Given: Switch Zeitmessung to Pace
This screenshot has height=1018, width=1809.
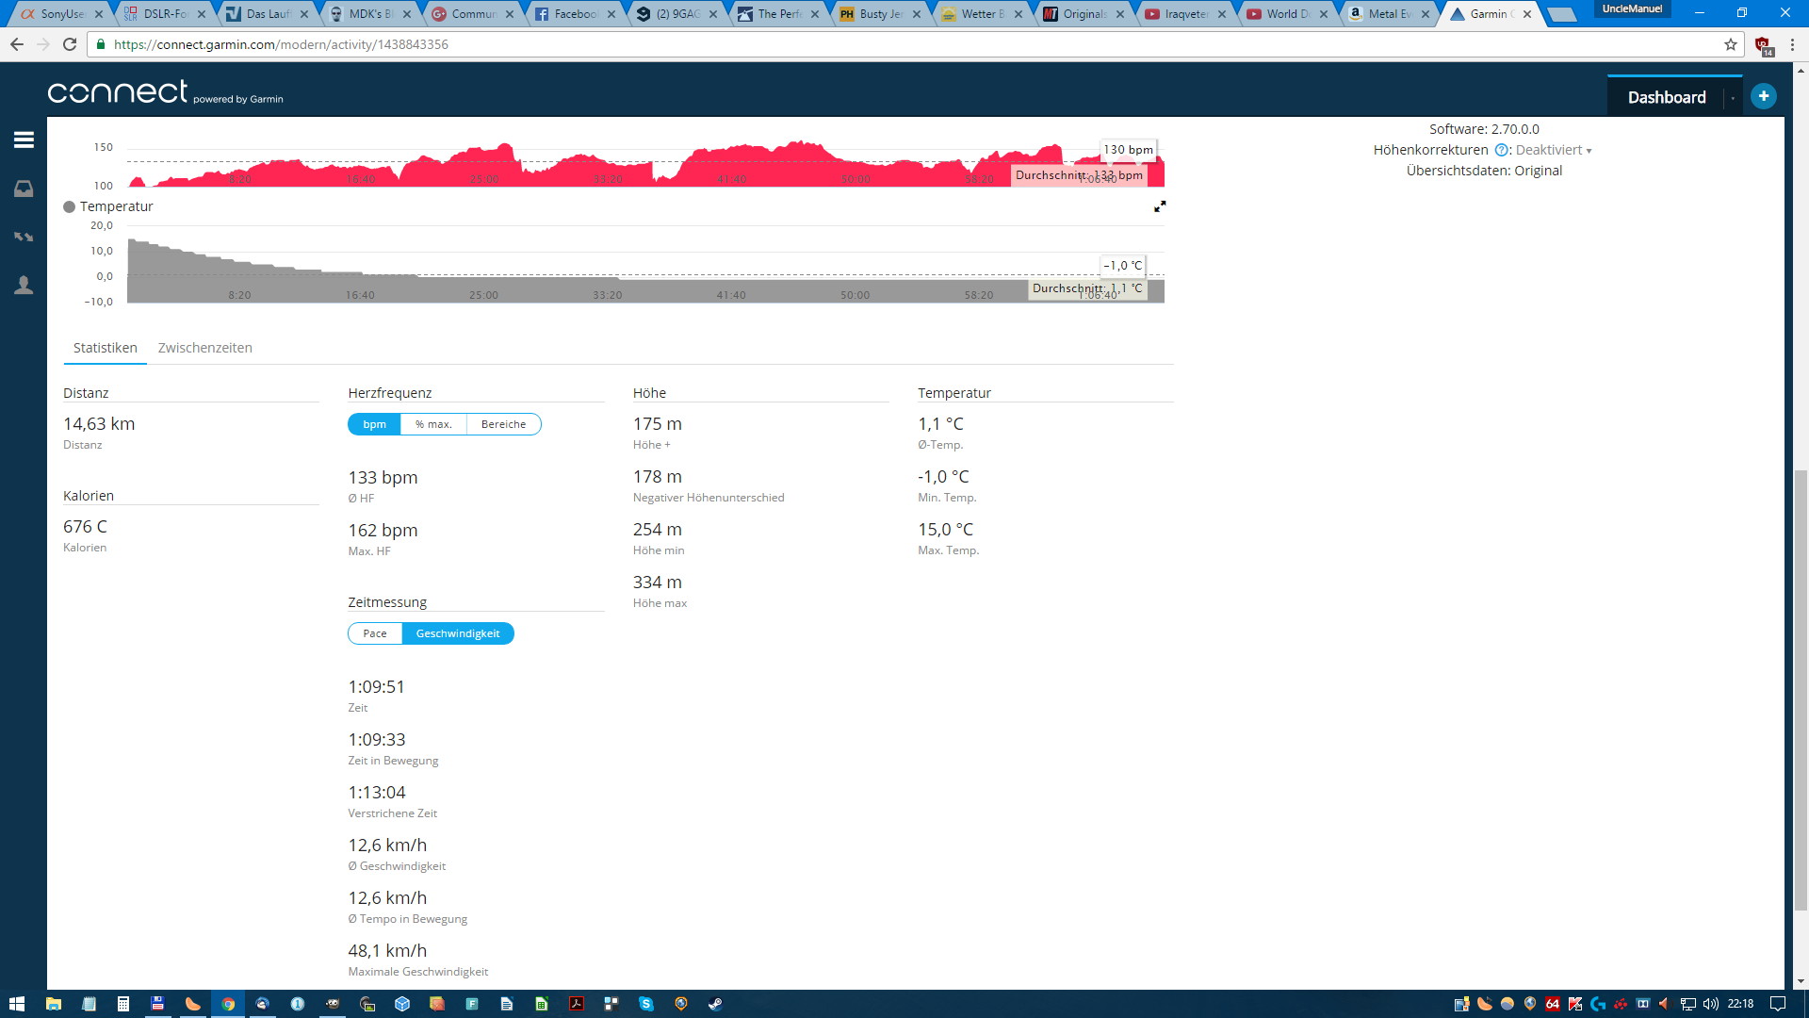Looking at the screenshot, I should pyautogui.click(x=375, y=633).
